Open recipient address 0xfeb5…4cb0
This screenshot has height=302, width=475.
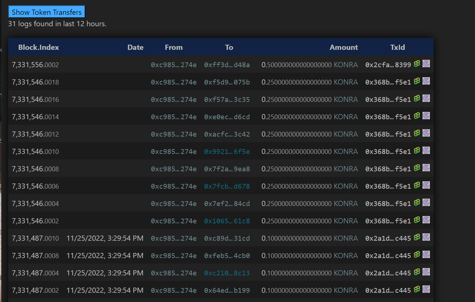click(227, 256)
